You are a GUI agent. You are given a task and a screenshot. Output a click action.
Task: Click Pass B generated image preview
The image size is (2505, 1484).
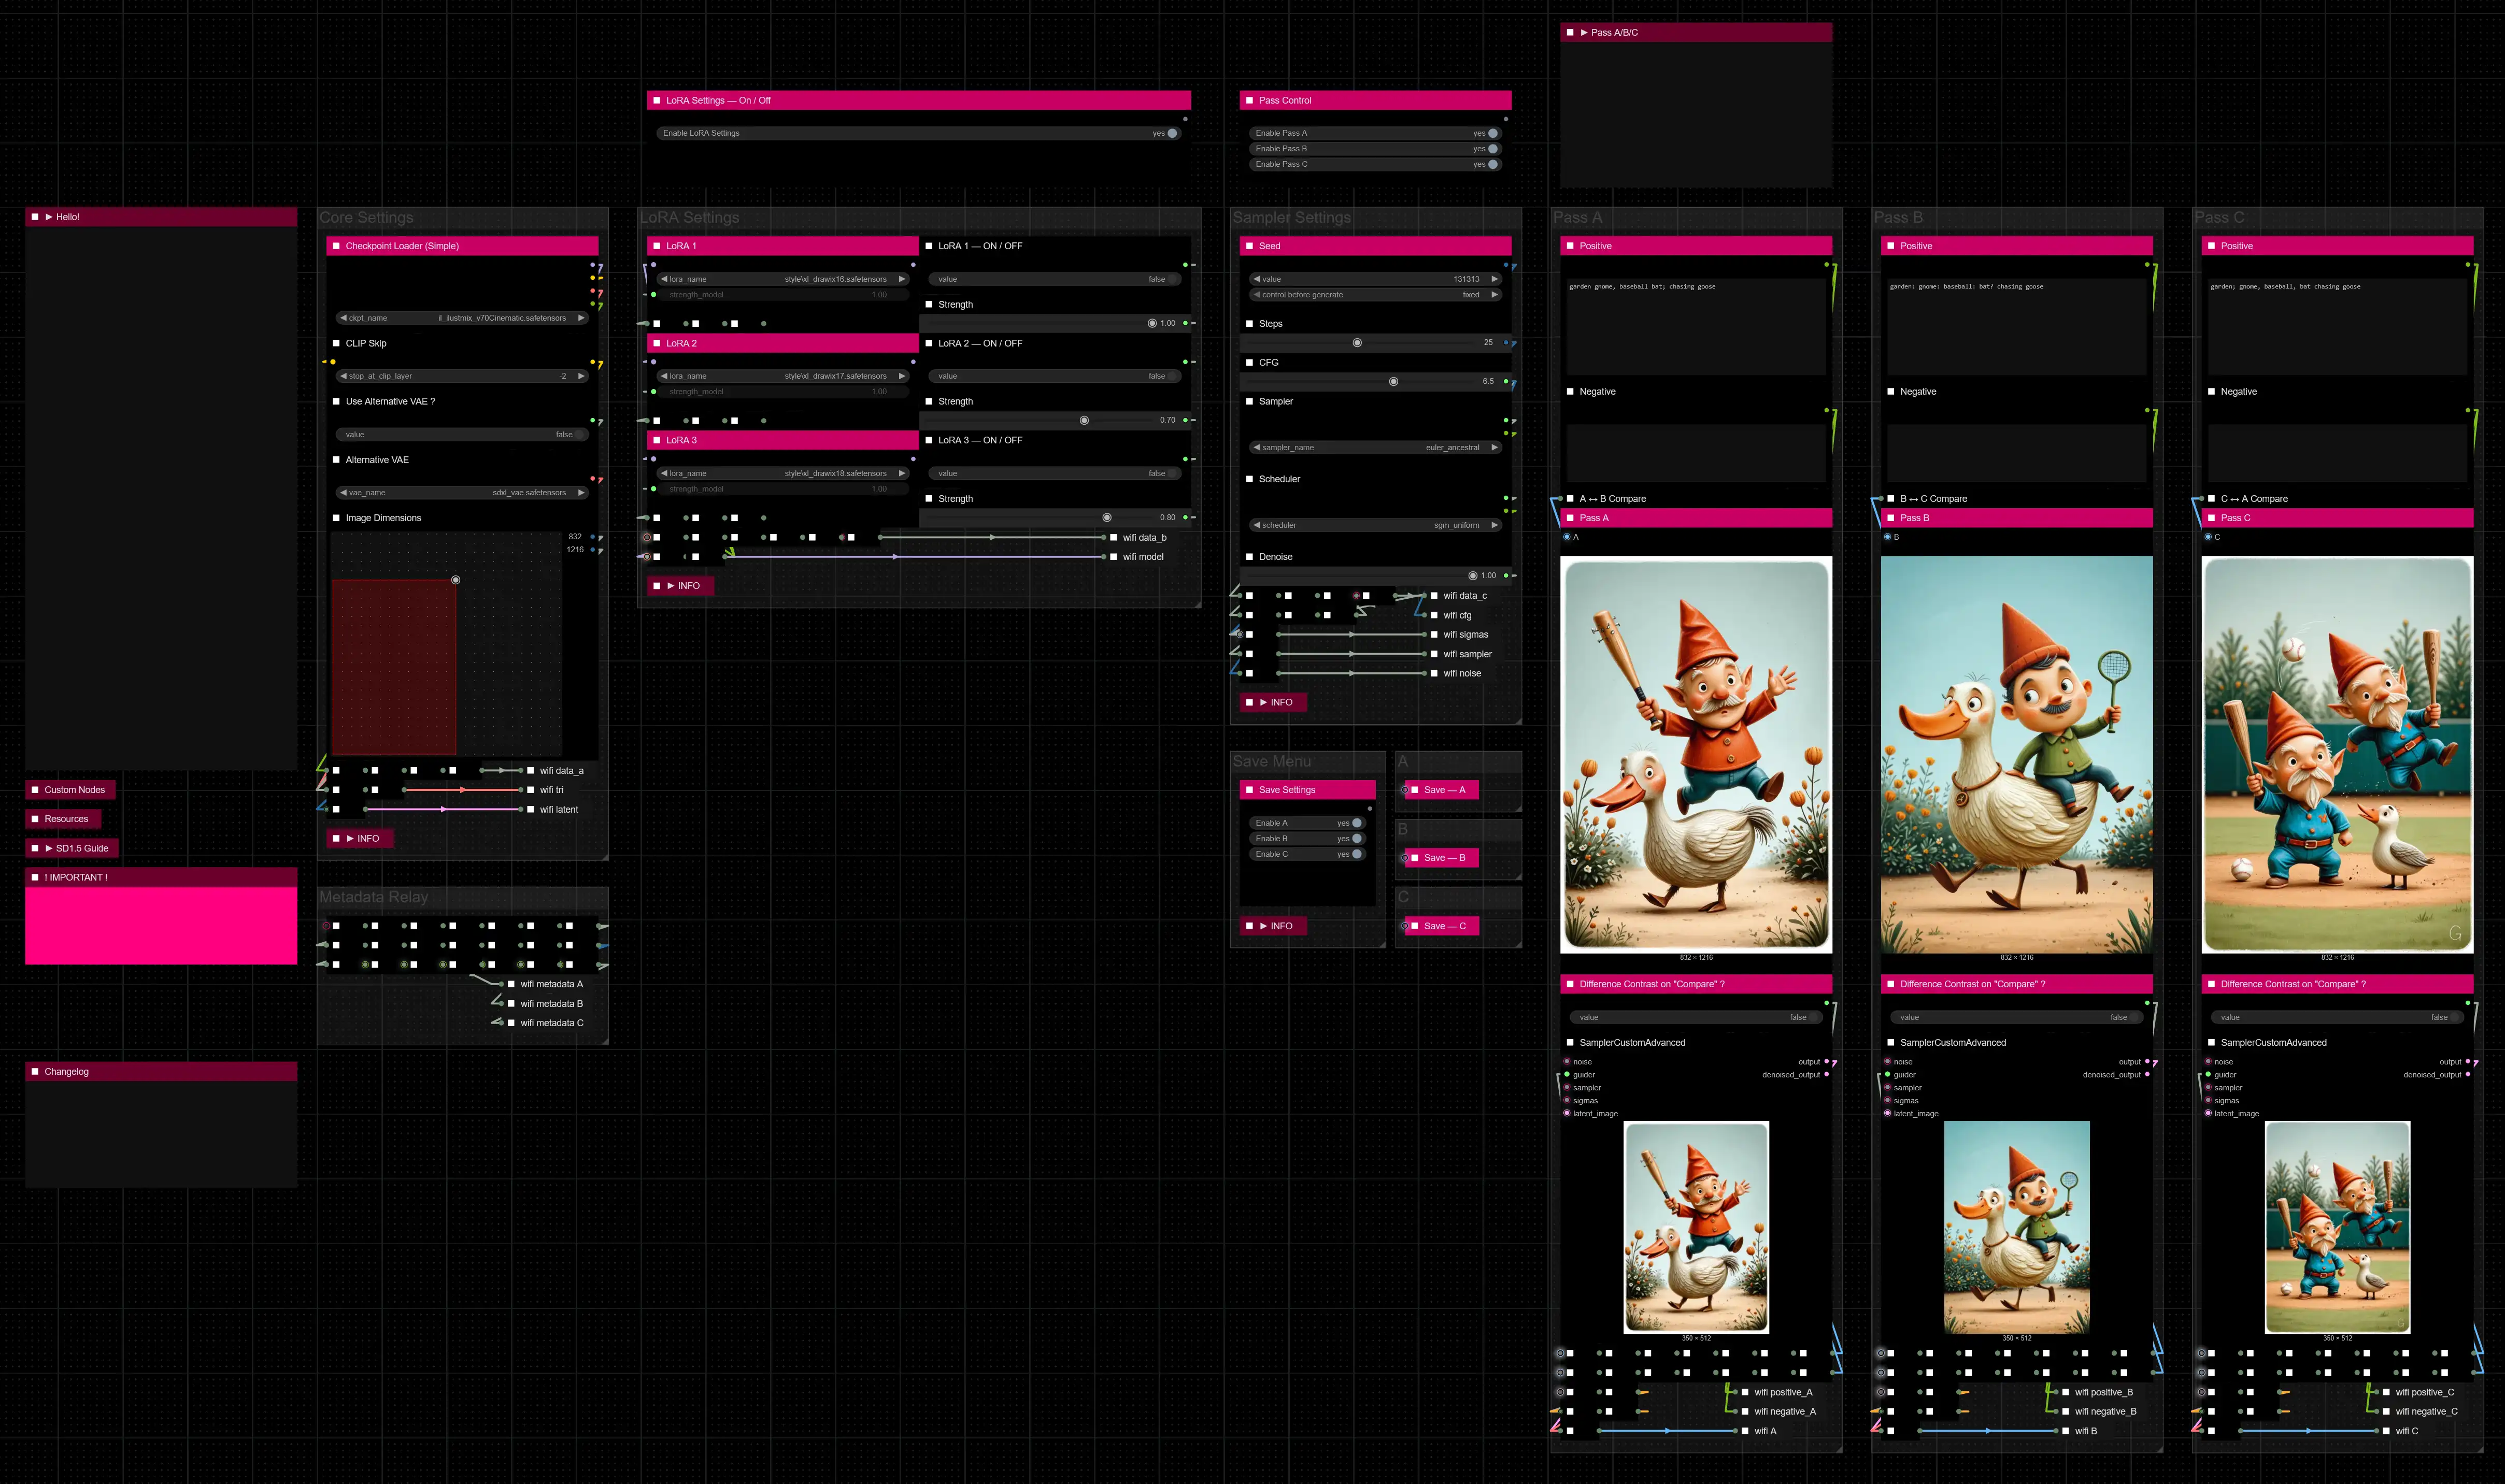coord(2016,754)
